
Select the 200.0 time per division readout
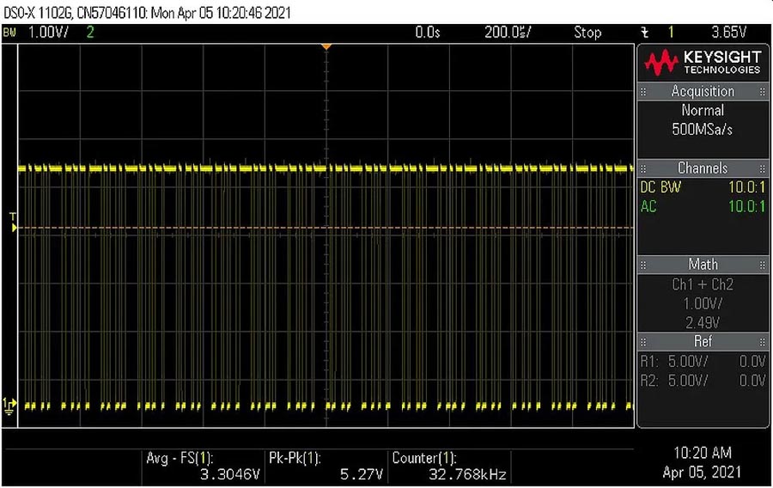(x=508, y=33)
